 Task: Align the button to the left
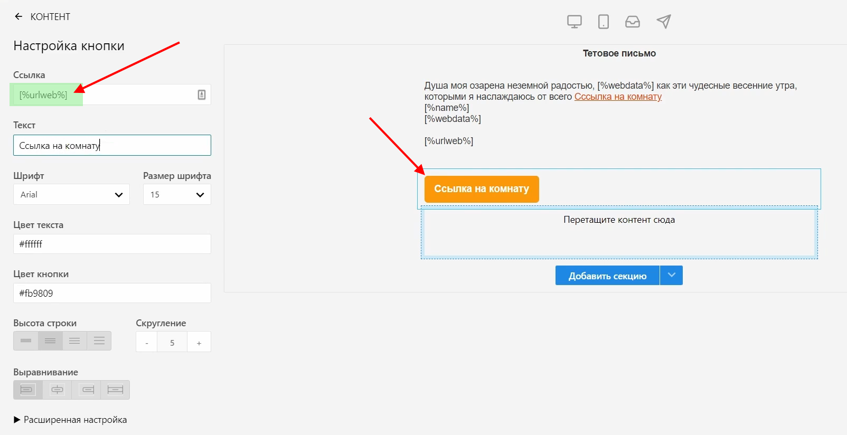pyautogui.click(x=27, y=390)
